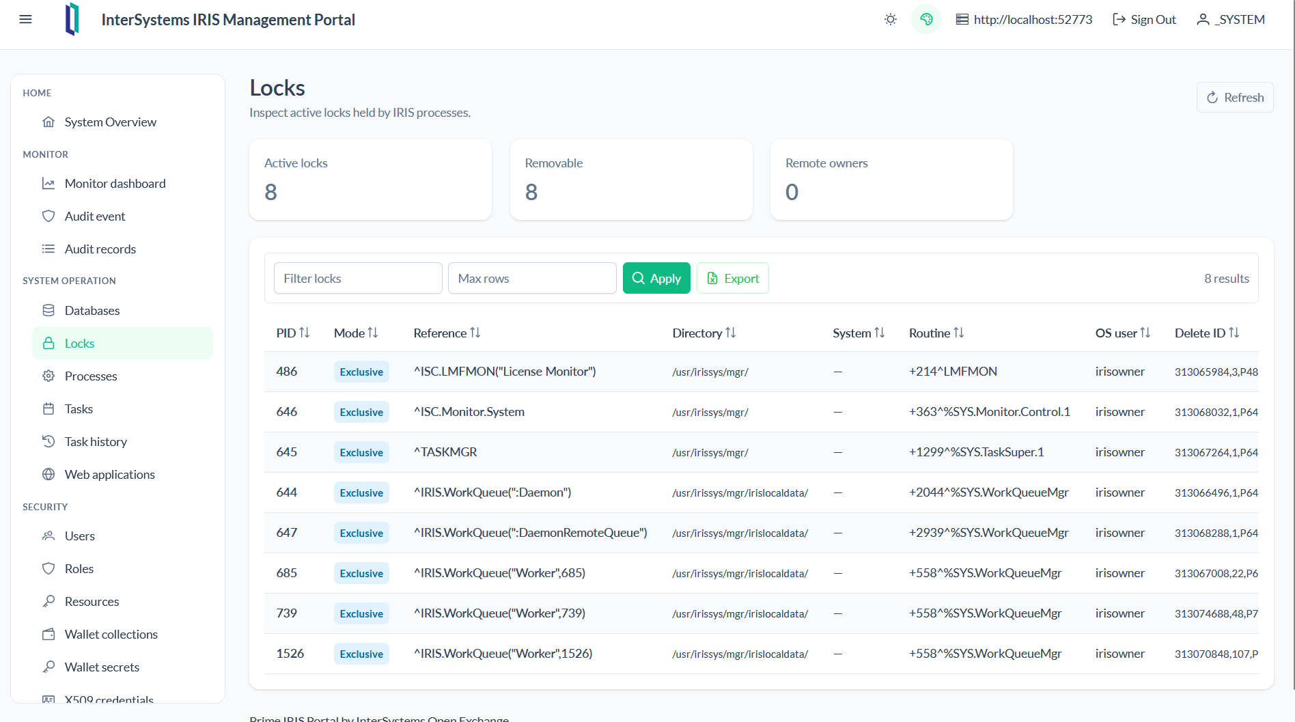Sort table by System column arrows
The height and width of the screenshot is (722, 1295).
[x=880, y=333]
